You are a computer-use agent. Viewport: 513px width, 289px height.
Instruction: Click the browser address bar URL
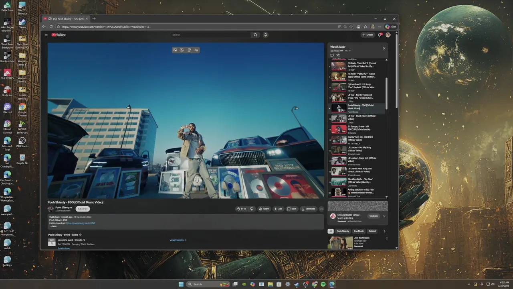tap(105, 26)
